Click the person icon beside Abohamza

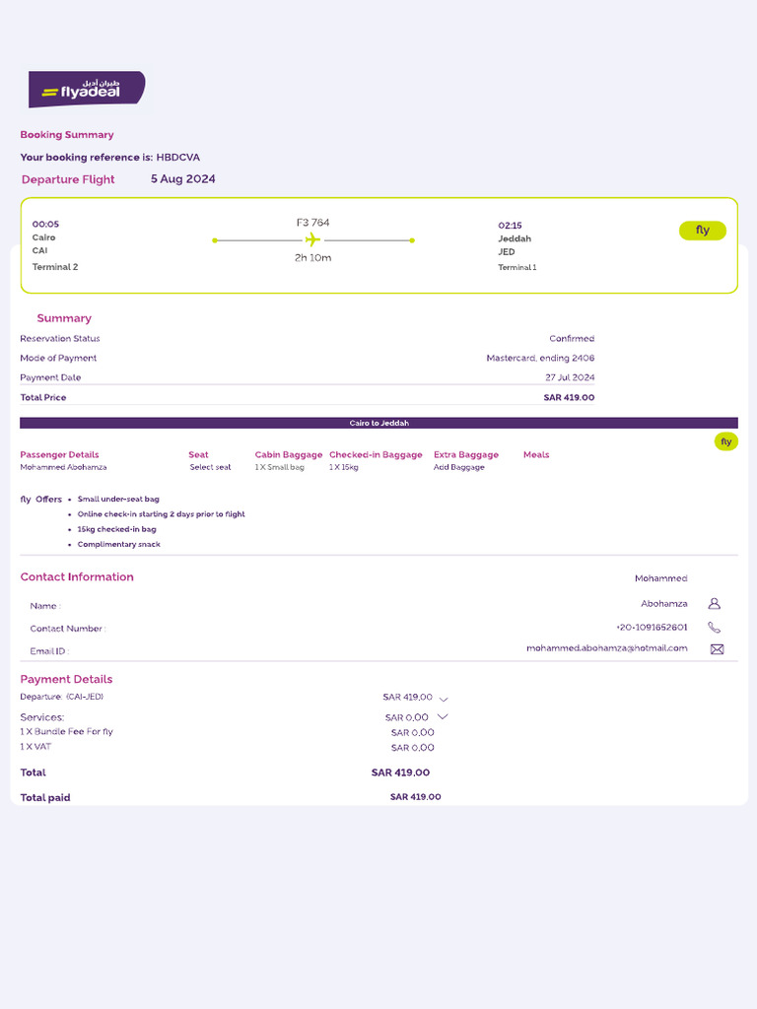point(714,604)
